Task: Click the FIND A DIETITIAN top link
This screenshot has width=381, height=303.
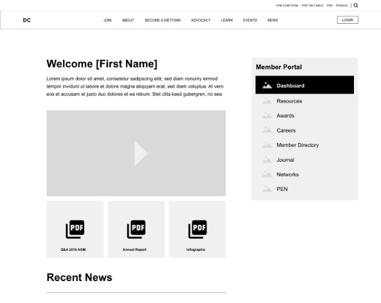Action: point(287,5)
